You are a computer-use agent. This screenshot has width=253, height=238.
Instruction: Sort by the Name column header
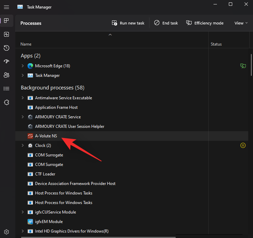click(26, 44)
